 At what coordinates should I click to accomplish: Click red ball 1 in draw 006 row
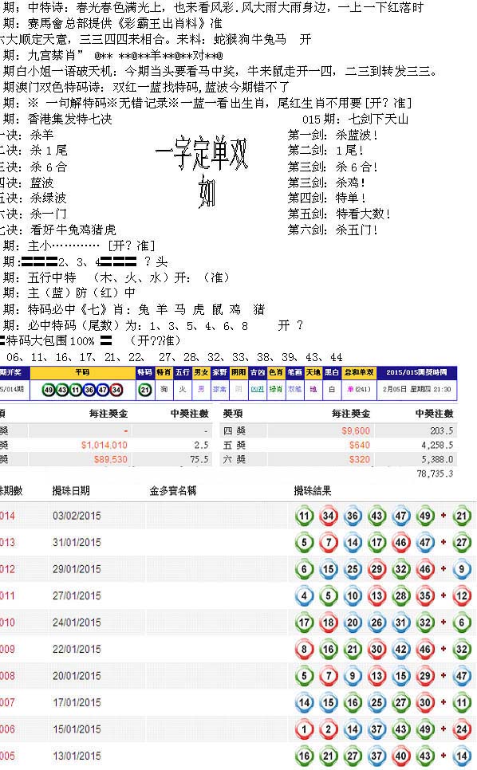point(304,729)
